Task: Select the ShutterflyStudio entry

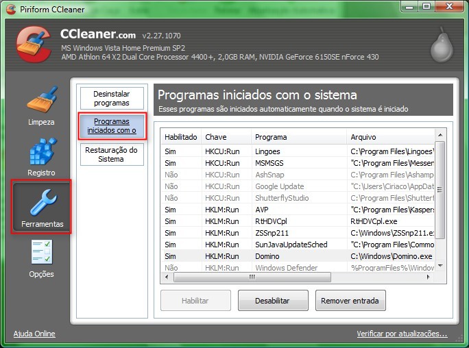Action: tap(298, 198)
